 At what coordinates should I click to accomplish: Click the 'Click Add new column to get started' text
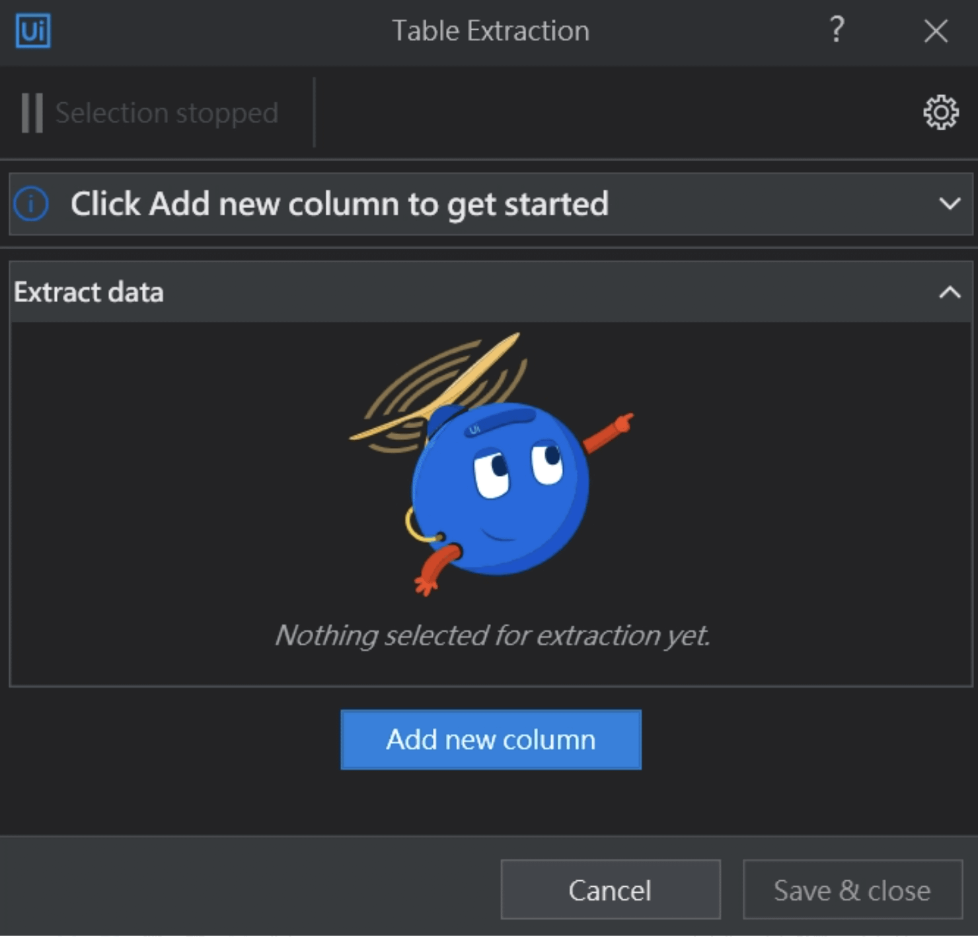click(339, 204)
